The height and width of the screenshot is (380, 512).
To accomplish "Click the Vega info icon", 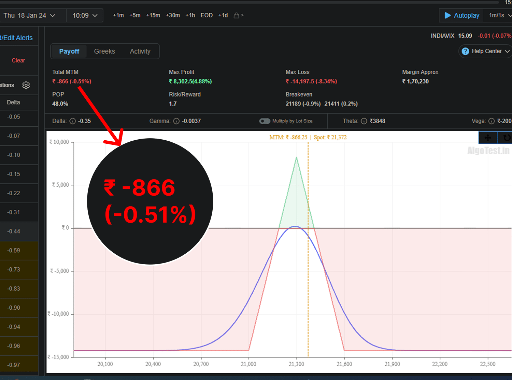I will point(491,121).
